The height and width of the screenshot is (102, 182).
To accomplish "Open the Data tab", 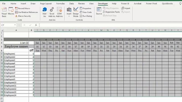I will tap(71, 4).
